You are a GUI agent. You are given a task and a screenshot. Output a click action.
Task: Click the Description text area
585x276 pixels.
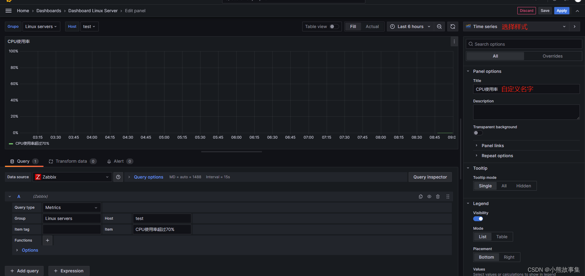(x=526, y=112)
